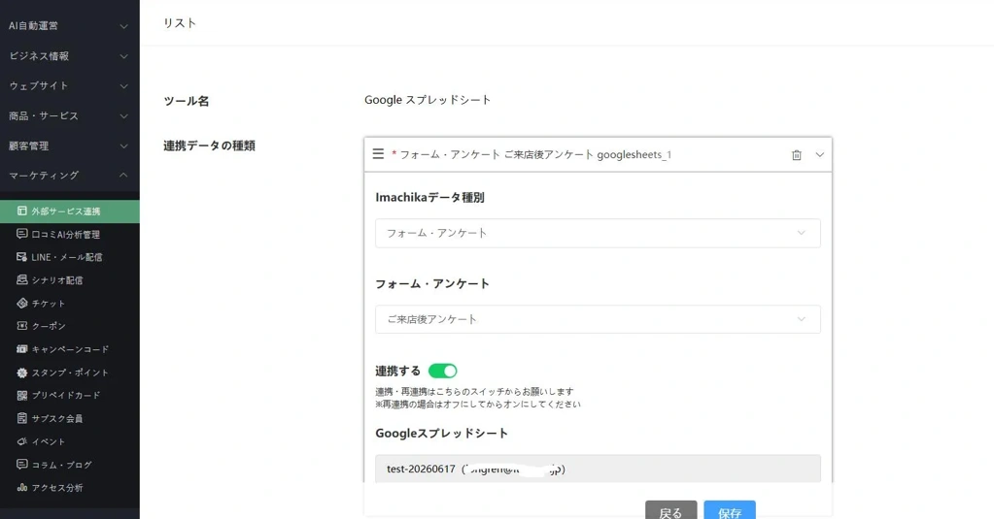The height and width of the screenshot is (519, 994).
Task: Turn off the 連携する switch
Action: pos(442,371)
